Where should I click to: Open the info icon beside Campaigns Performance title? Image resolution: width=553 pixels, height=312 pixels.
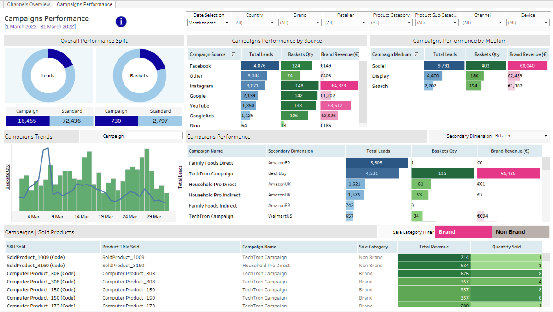[121, 21]
